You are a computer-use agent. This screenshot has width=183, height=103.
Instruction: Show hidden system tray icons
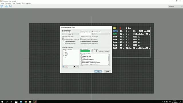pos(162,102)
